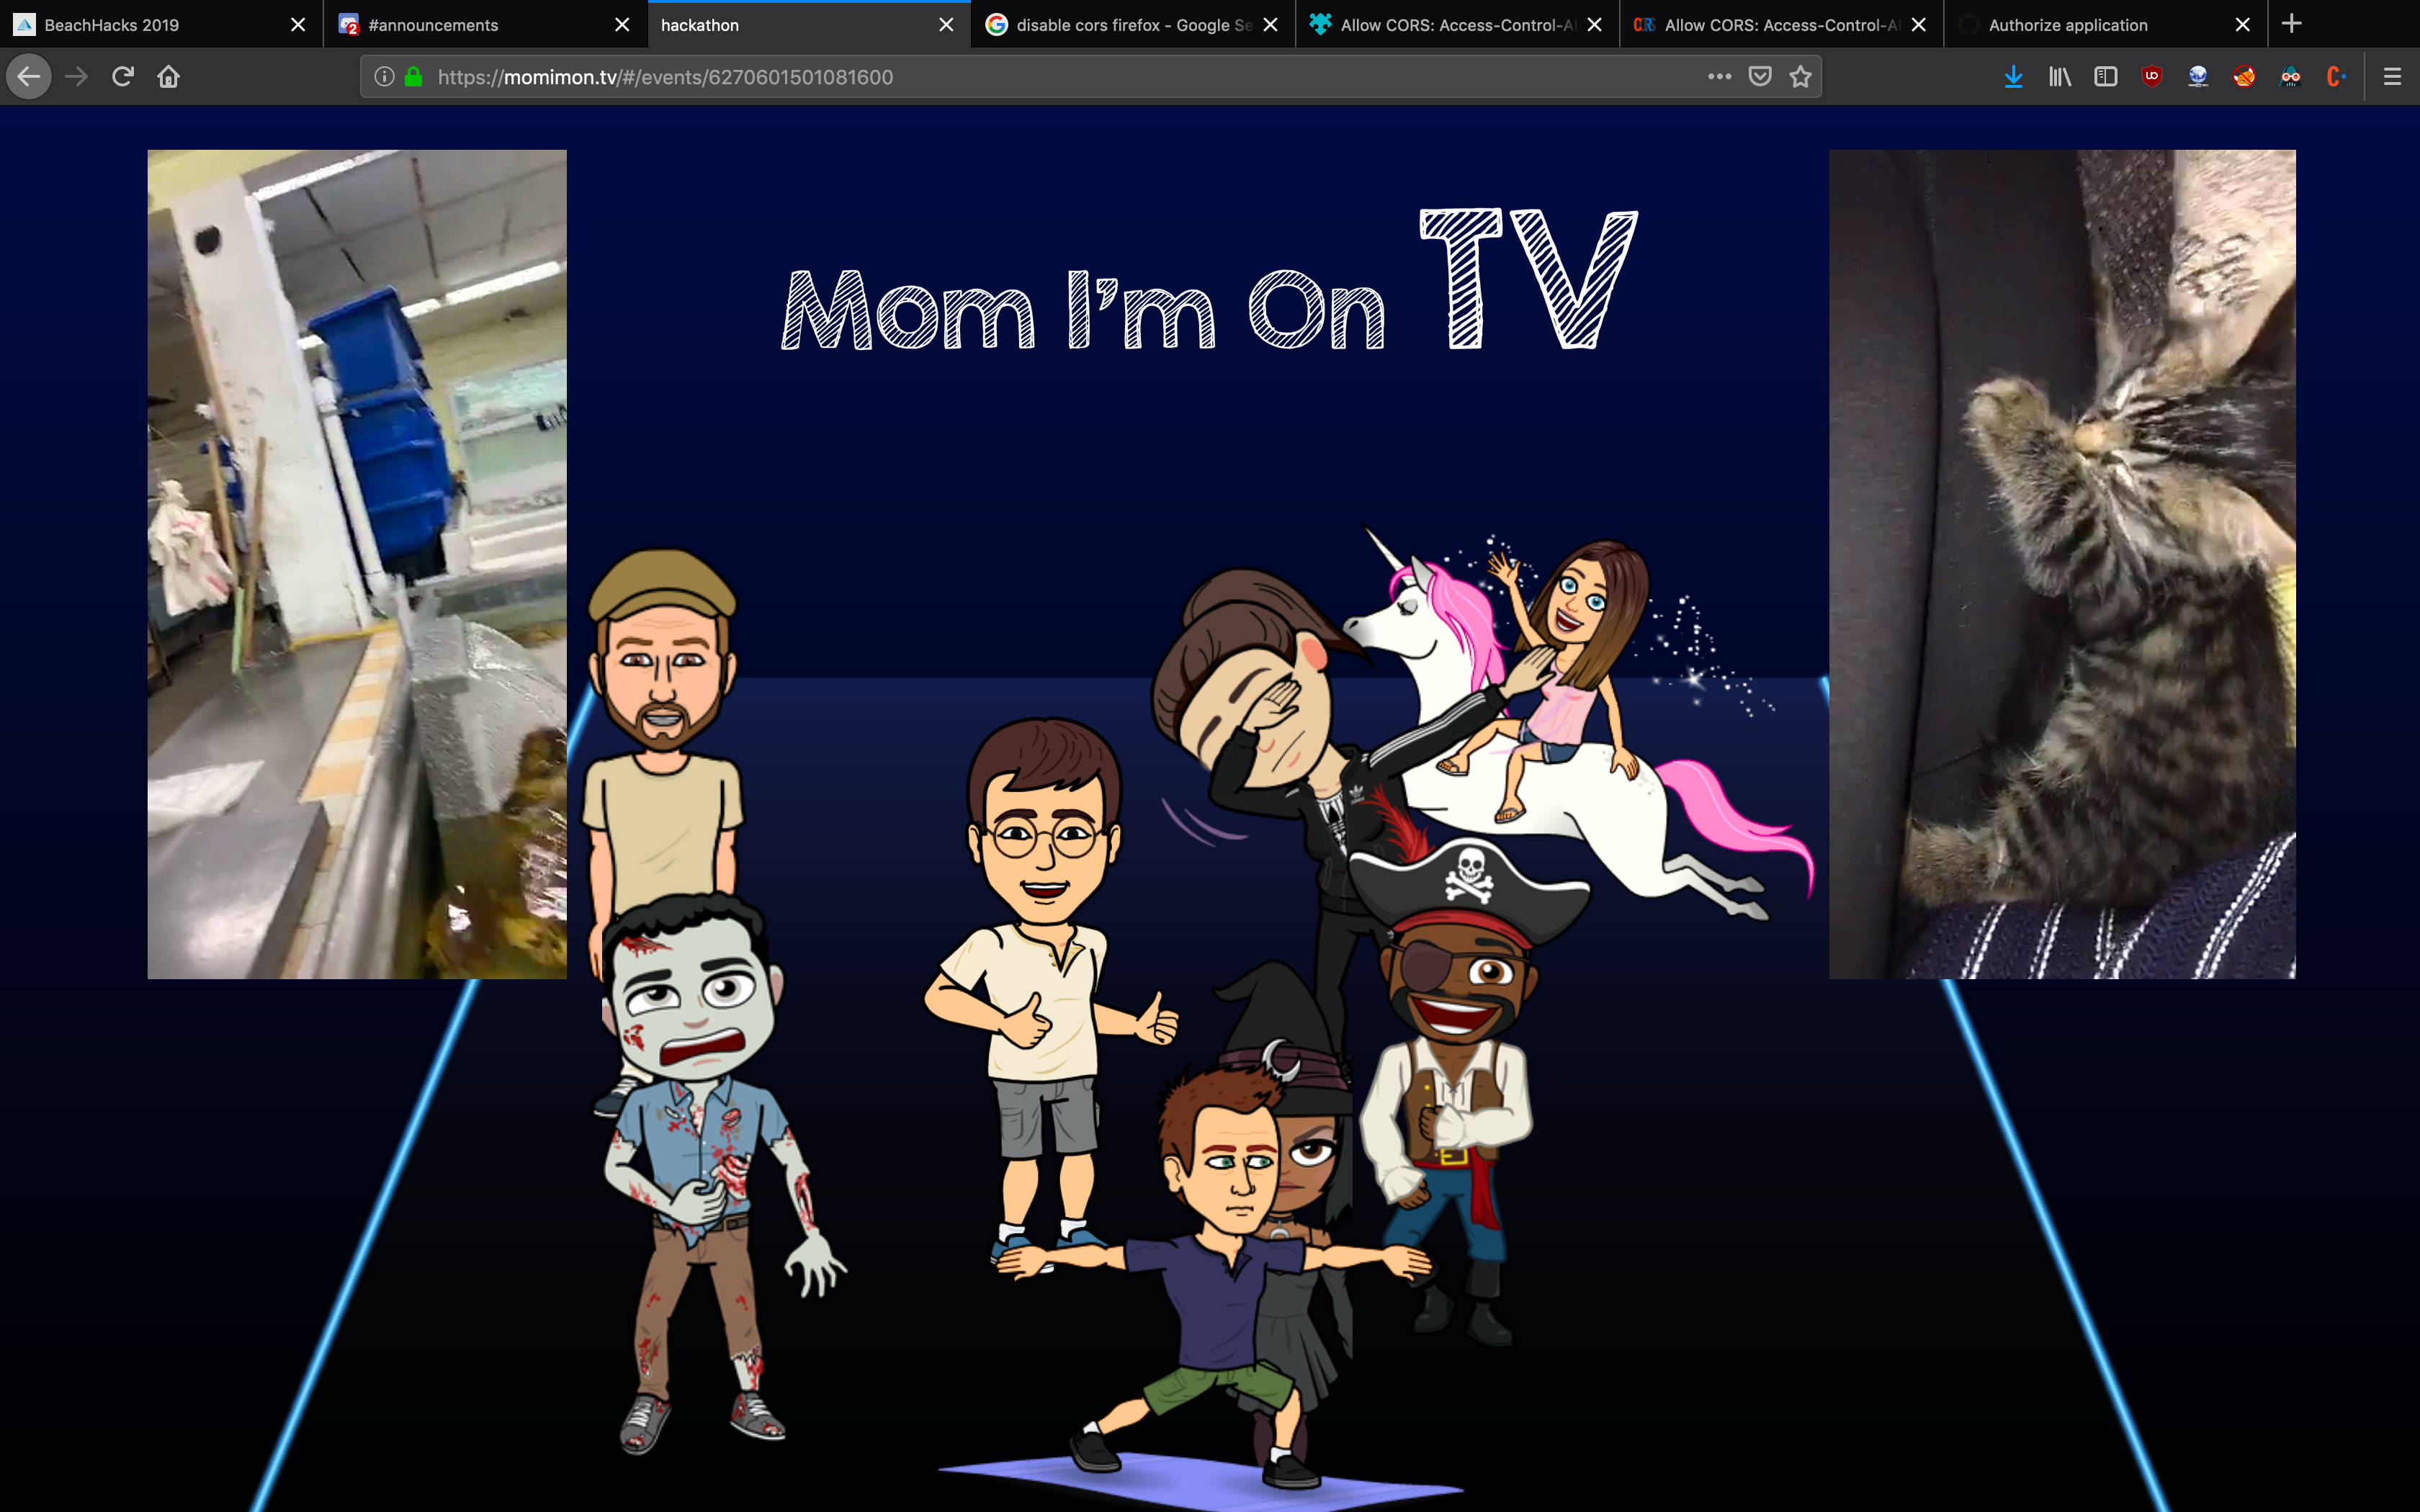Viewport: 2420px width, 1512px height.
Task: Click the green secure connection padlock
Action: (x=413, y=77)
